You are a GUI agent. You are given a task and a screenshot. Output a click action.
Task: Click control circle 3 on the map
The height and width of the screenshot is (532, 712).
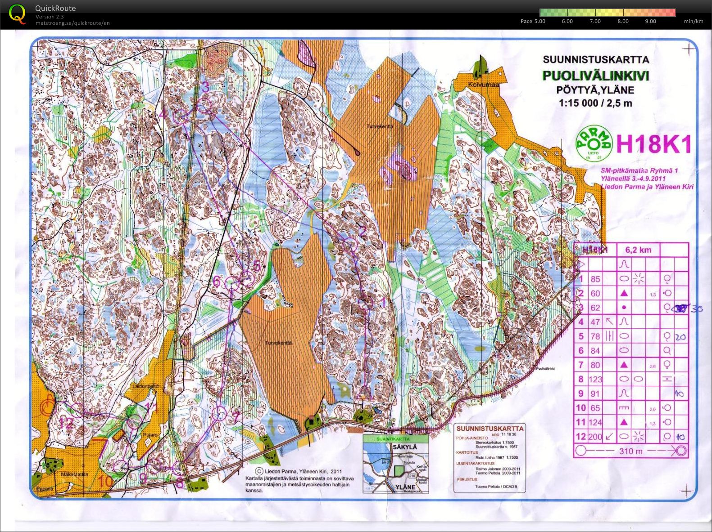pos(204,107)
